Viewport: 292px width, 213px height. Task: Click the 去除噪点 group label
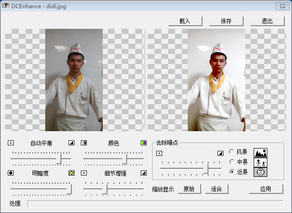(x=167, y=143)
